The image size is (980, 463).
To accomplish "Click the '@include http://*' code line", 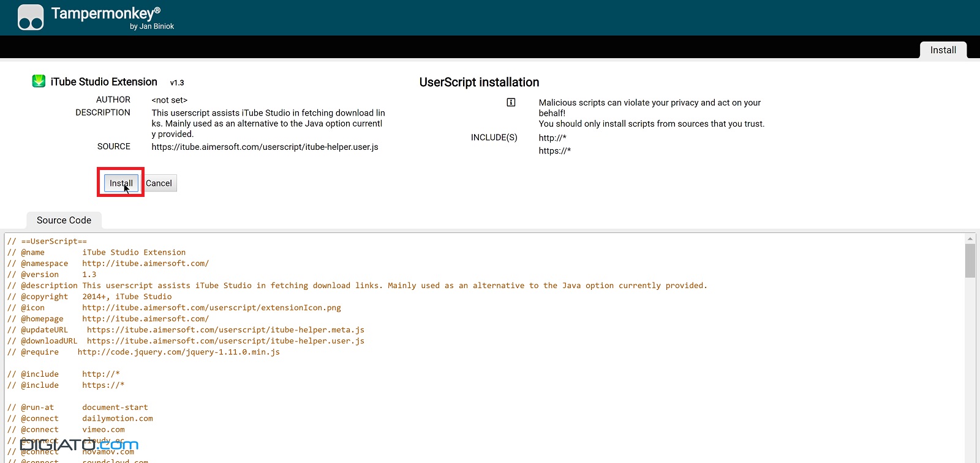I will coord(64,374).
